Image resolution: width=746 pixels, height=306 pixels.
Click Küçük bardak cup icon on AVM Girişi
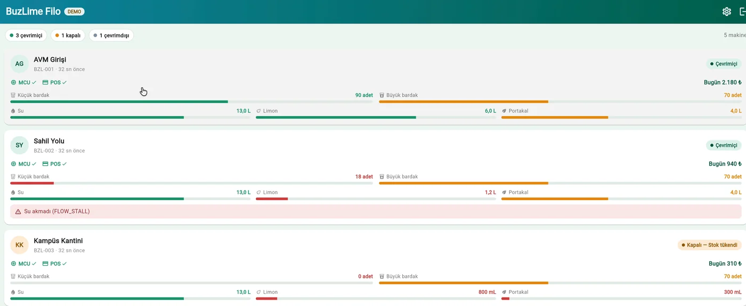(13, 95)
